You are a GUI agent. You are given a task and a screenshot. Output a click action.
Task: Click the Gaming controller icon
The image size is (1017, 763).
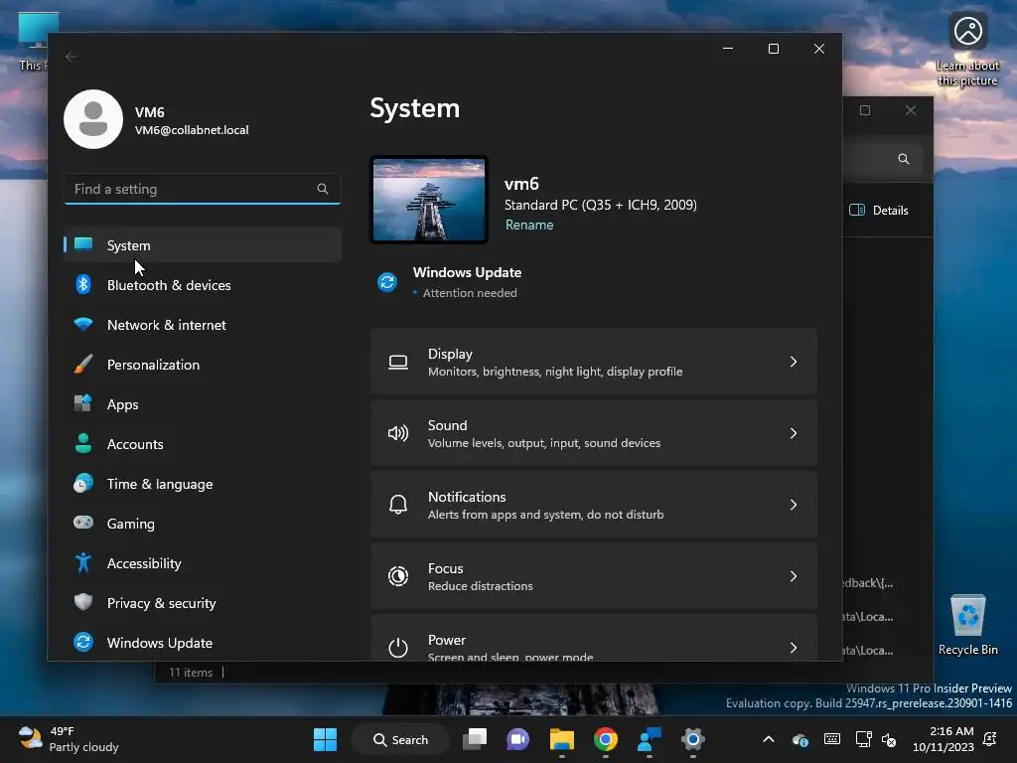click(x=83, y=523)
